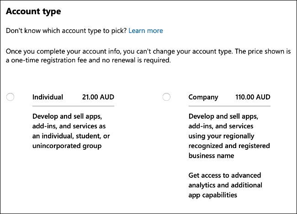
Task: Choose the Company account type radio button
Action: pos(166,97)
